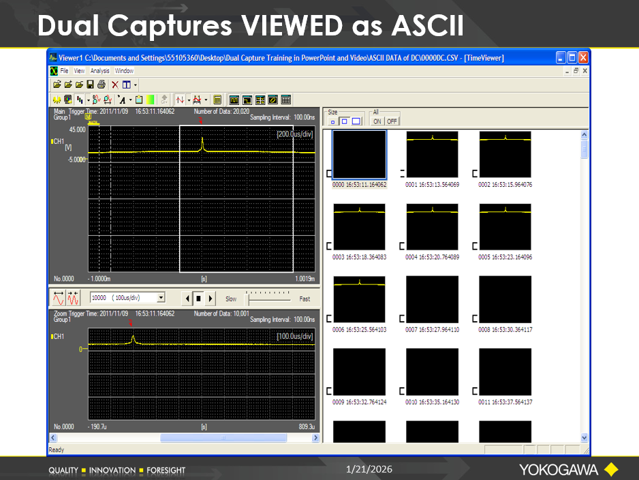This screenshot has height=480, width=639.
Task: Click the red X delete icon
Action: click(115, 85)
